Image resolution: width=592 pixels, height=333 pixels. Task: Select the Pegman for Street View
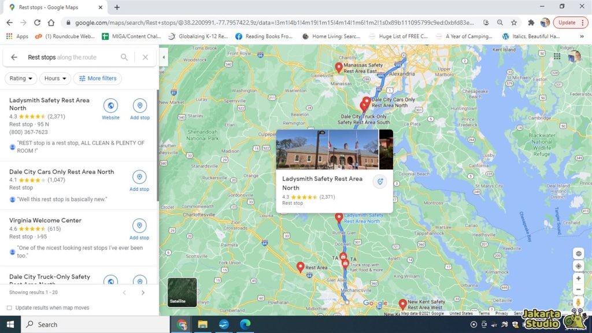pyautogui.click(x=578, y=302)
